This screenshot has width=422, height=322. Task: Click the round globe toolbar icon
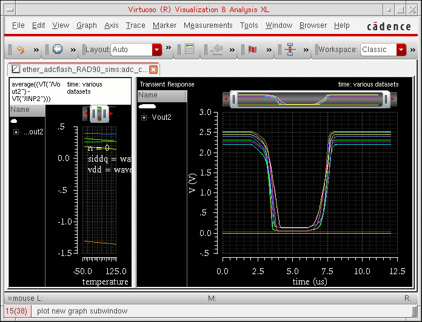pos(58,50)
